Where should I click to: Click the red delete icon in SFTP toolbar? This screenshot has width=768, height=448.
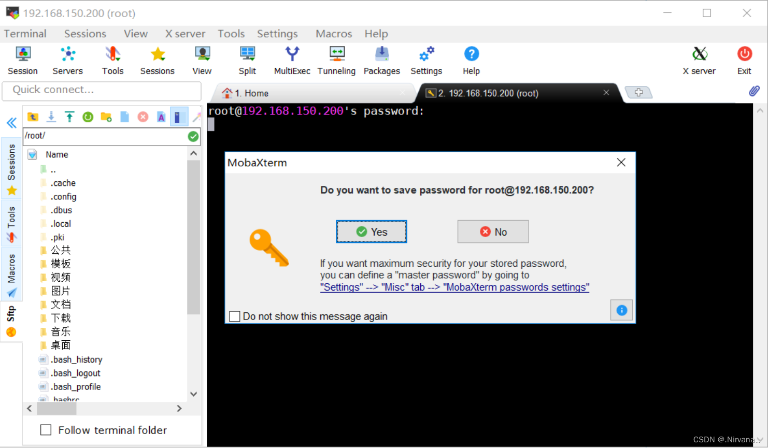143,117
